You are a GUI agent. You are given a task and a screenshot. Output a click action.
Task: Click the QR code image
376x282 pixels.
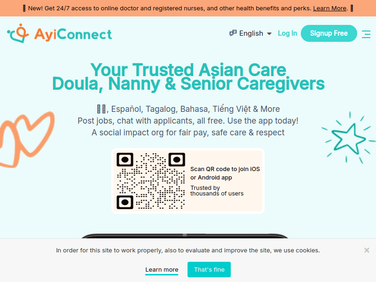(150, 181)
